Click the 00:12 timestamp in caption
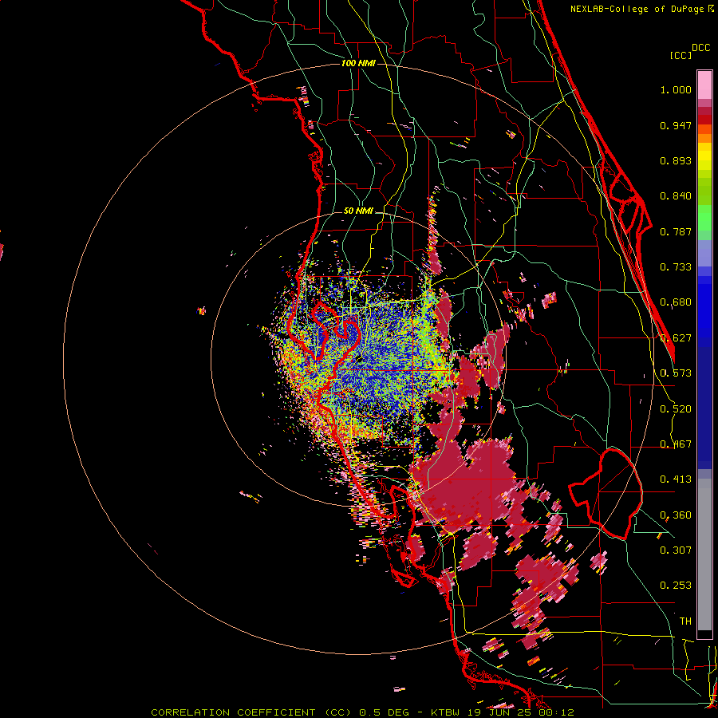 [556, 712]
